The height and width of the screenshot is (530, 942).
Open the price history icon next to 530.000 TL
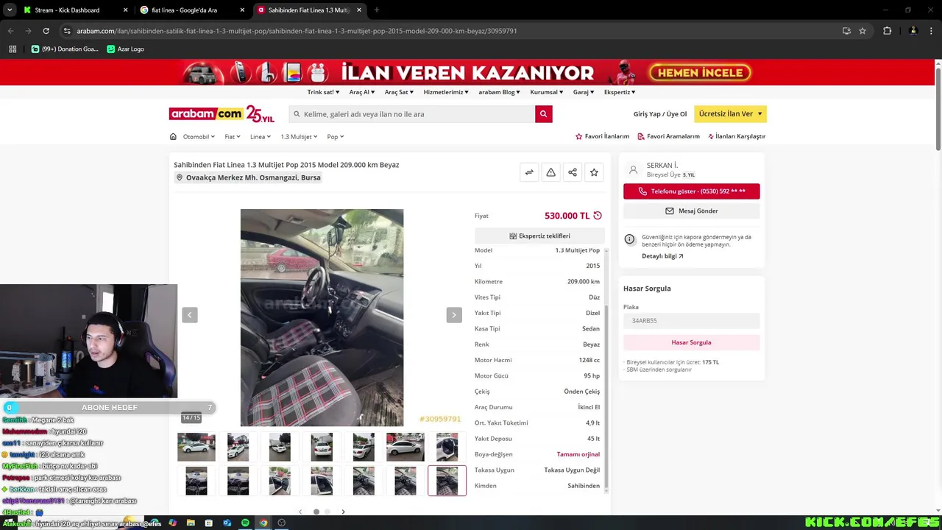[x=598, y=216]
